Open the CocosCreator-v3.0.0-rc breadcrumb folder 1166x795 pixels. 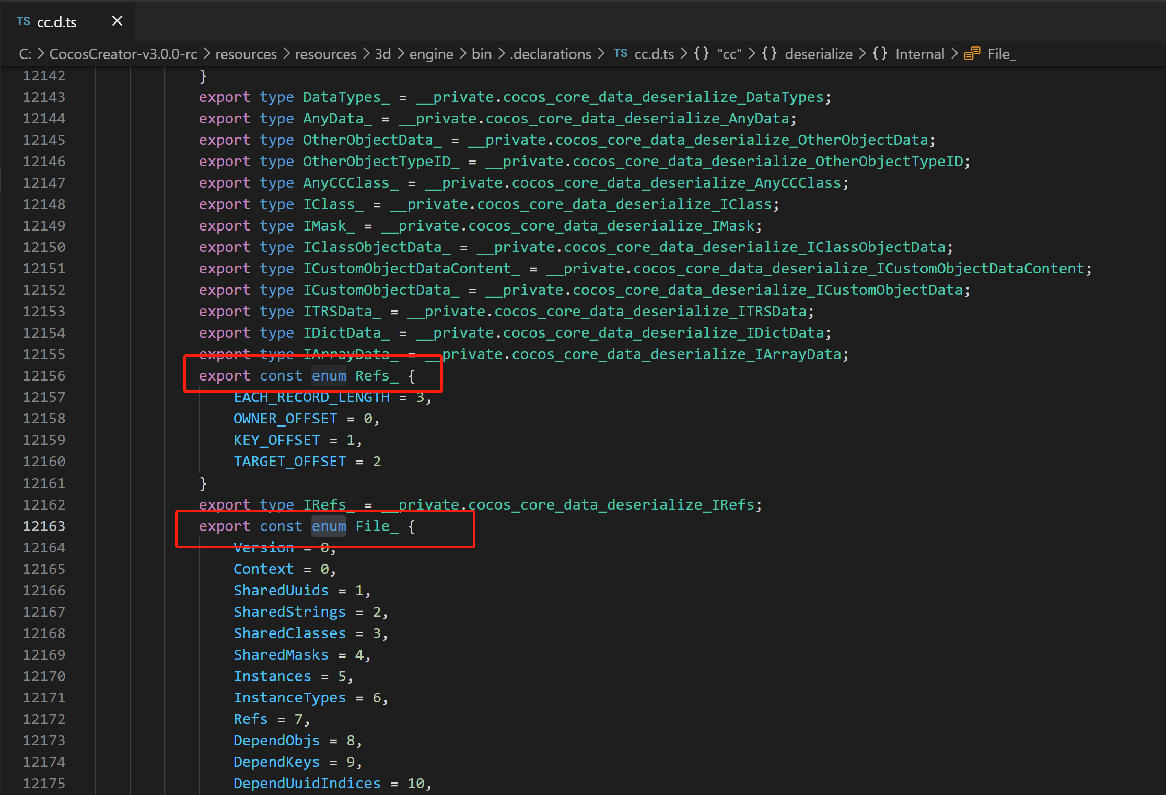click(123, 54)
